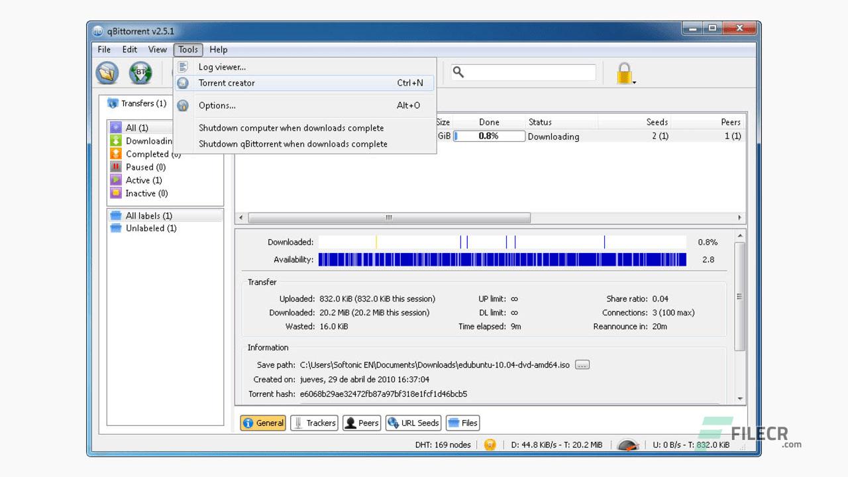The height and width of the screenshot is (477, 848).
Task: Toggle Shutdown computer when downloads complete
Action: 305,128
